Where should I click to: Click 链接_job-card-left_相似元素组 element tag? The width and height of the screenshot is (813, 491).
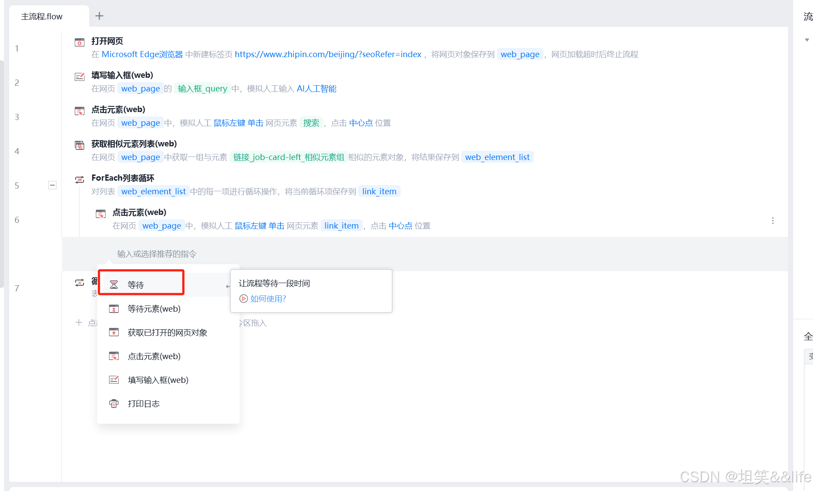[288, 157]
